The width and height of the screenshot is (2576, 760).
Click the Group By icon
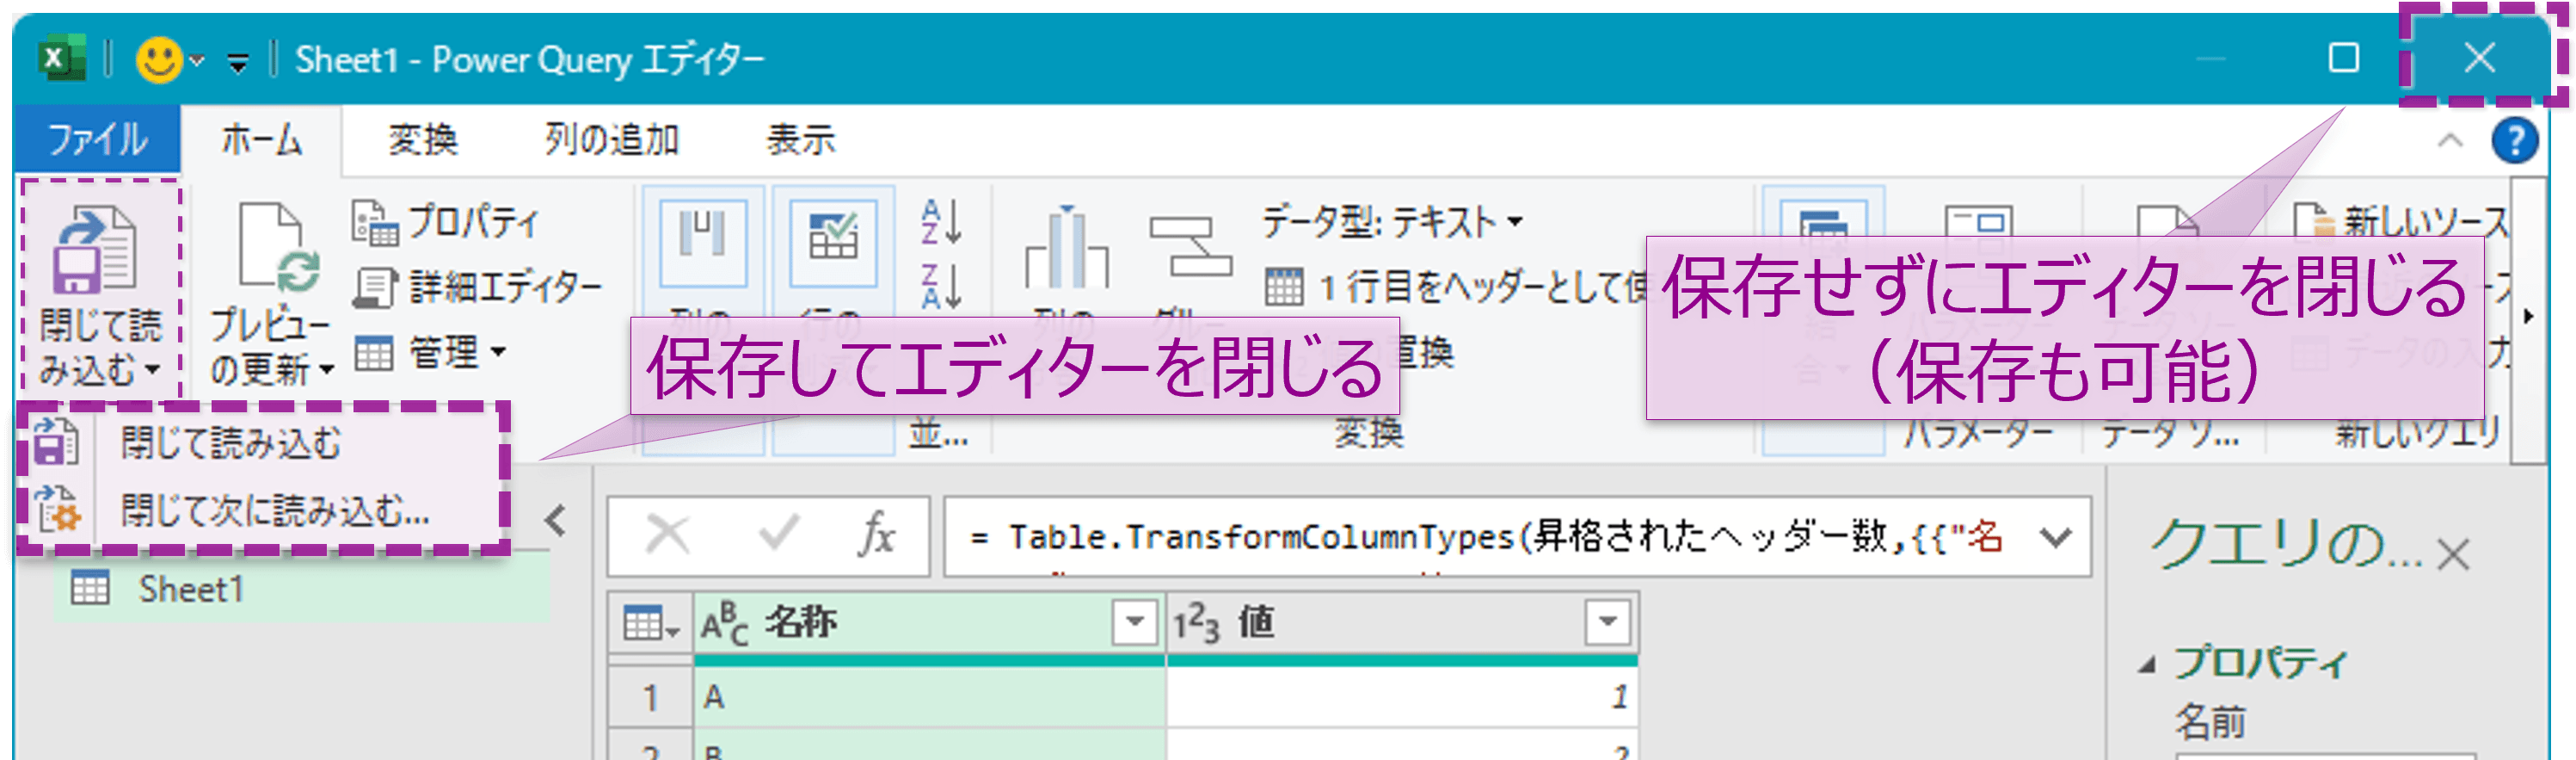point(1190,246)
